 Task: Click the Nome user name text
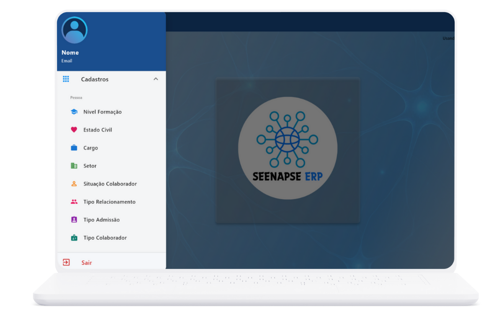tap(70, 52)
